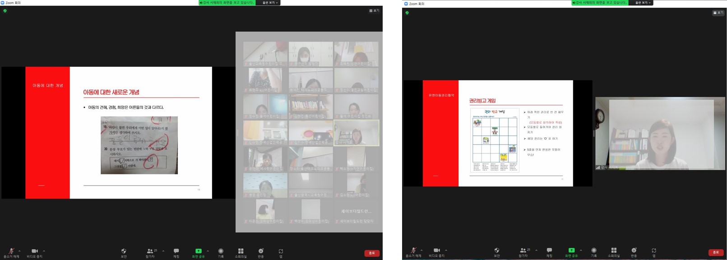
Task: Start recording in the right Zoom window
Action: (594, 251)
